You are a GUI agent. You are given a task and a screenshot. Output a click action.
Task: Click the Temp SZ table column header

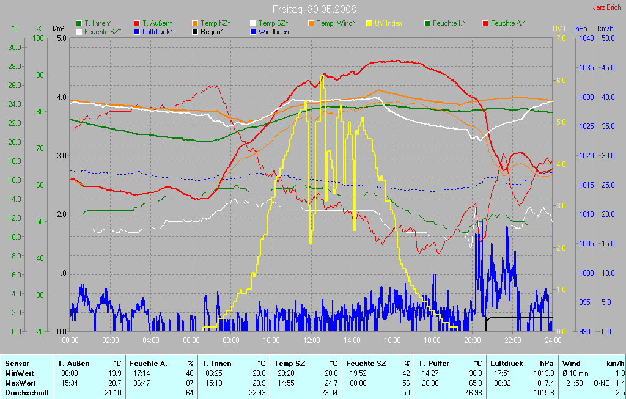click(x=289, y=364)
